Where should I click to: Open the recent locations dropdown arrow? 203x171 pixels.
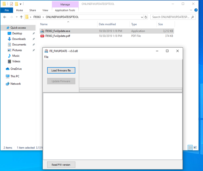(16, 17)
